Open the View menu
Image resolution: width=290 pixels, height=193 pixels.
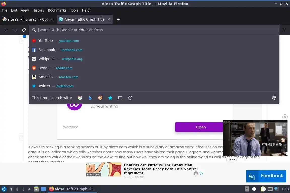25,10
